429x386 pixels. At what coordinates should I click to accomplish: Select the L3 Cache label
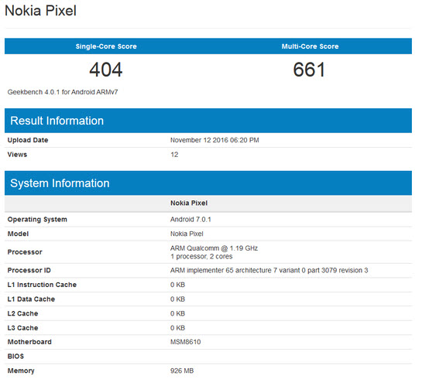(x=22, y=328)
